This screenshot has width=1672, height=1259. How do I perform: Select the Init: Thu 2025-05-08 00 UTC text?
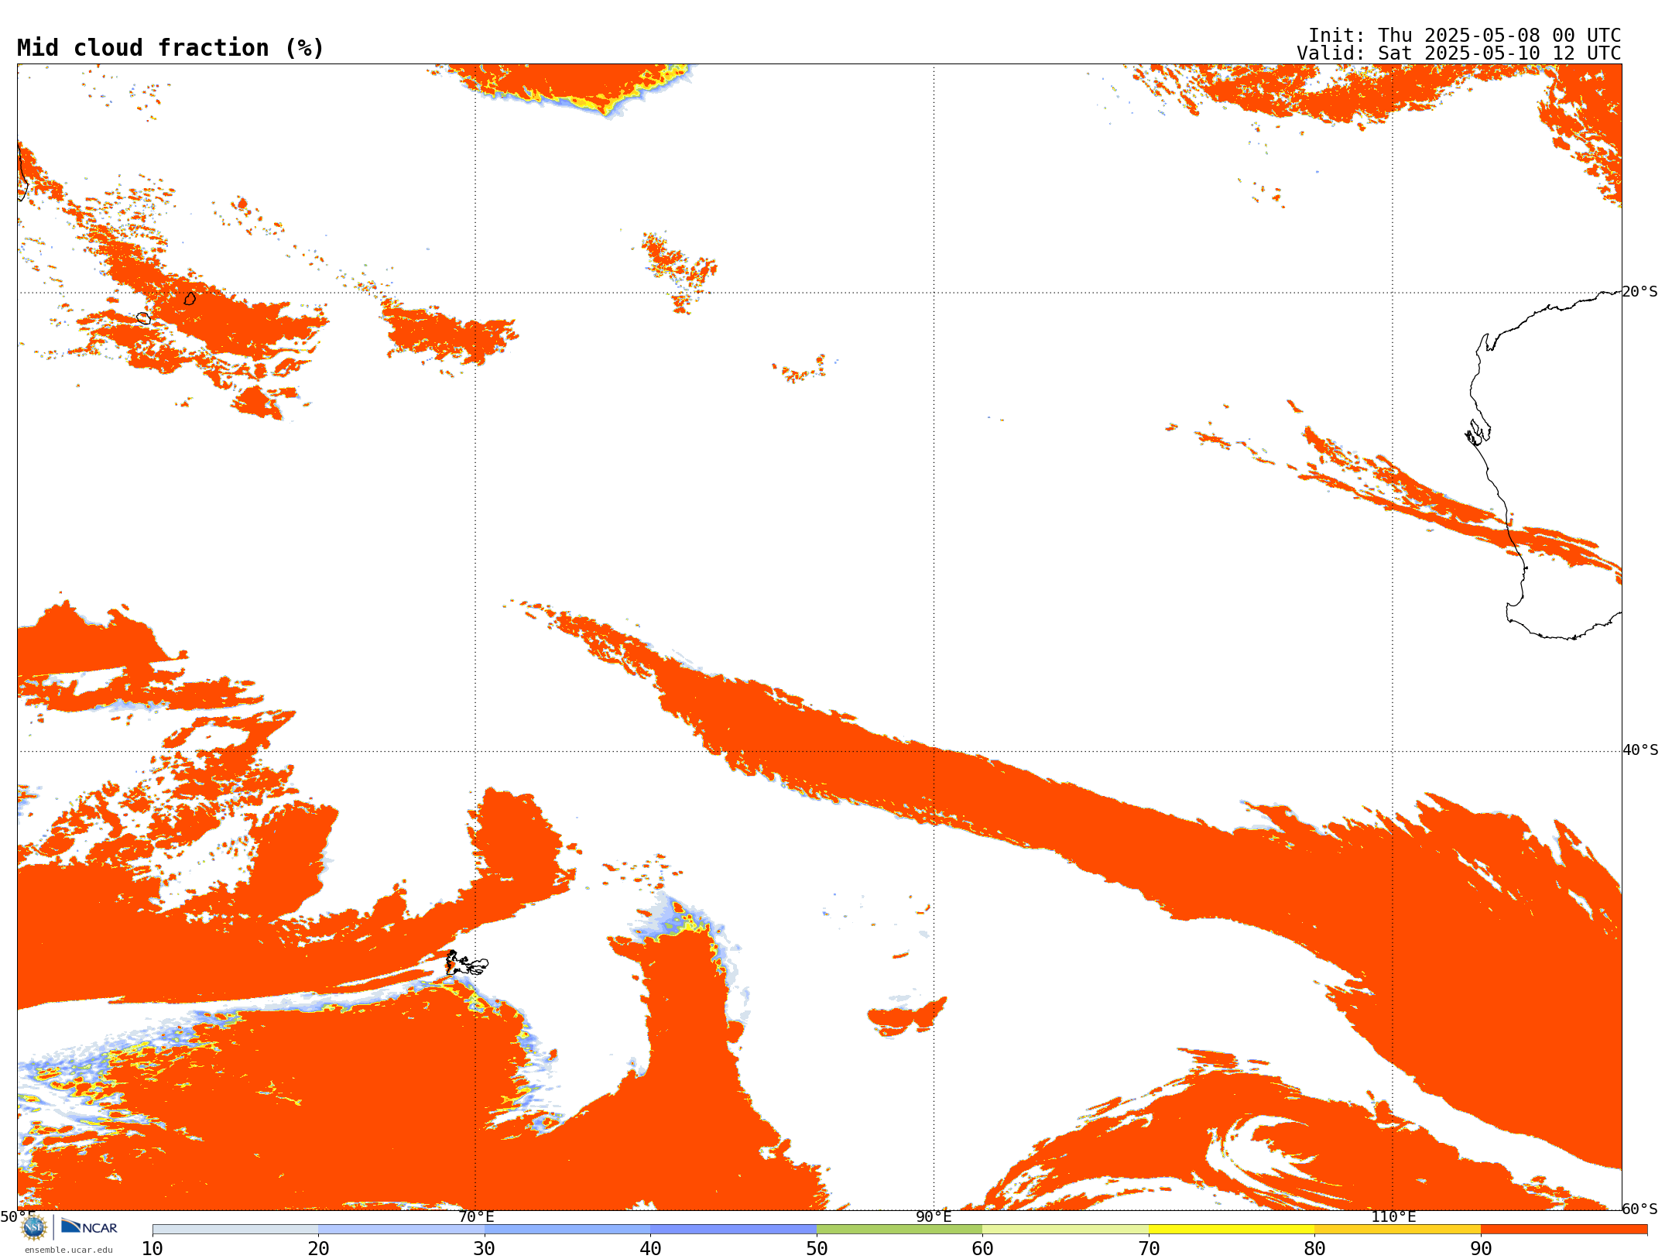[1465, 36]
